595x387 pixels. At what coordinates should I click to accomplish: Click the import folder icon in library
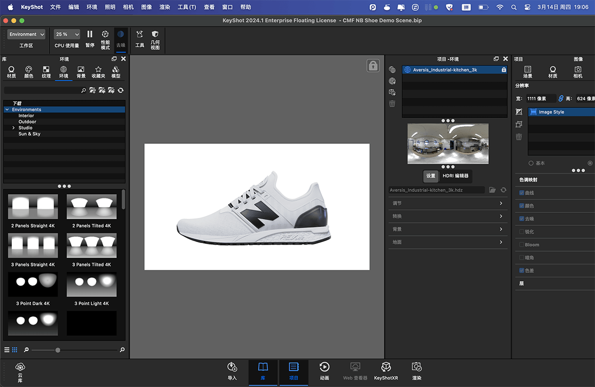point(102,90)
